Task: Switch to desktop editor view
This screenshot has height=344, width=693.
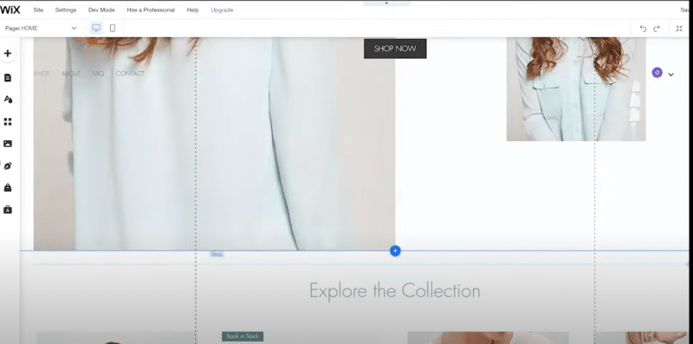Action: click(x=96, y=29)
